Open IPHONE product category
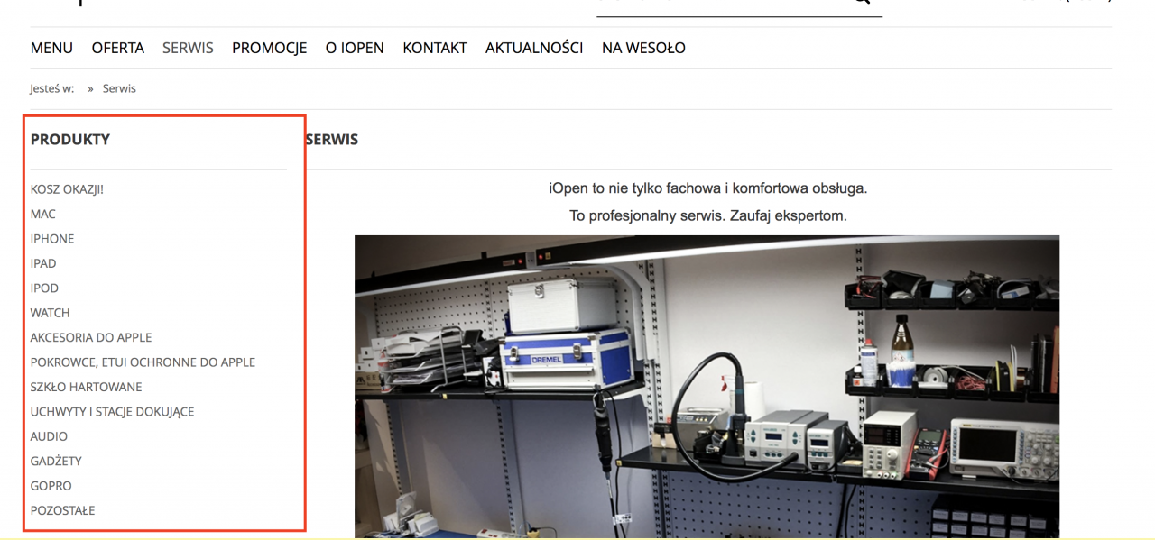The height and width of the screenshot is (540, 1155). coord(52,239)
